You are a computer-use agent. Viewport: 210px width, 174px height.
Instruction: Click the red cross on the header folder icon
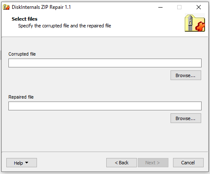point(200,27)
